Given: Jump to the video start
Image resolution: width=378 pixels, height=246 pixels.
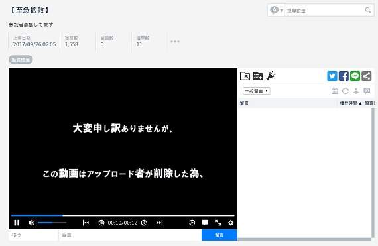Looking at the screenshot, I should click(x=86, y=223).
